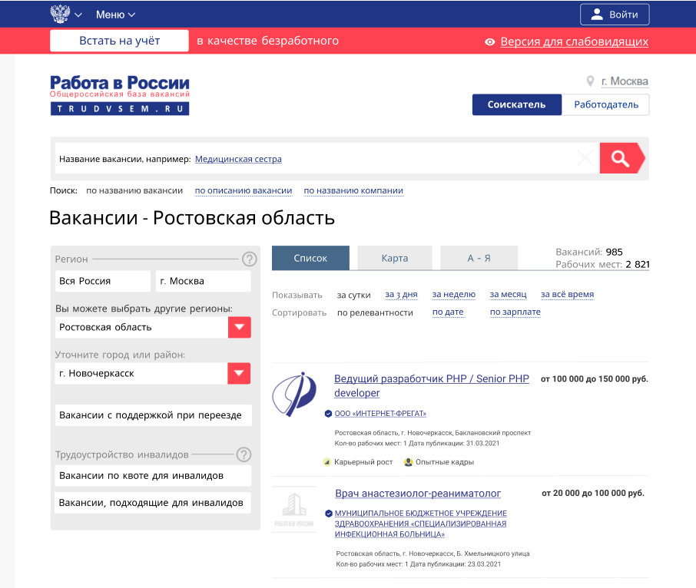Switch to the Карта tab
The image size is (696, 588).
(394, 258)
